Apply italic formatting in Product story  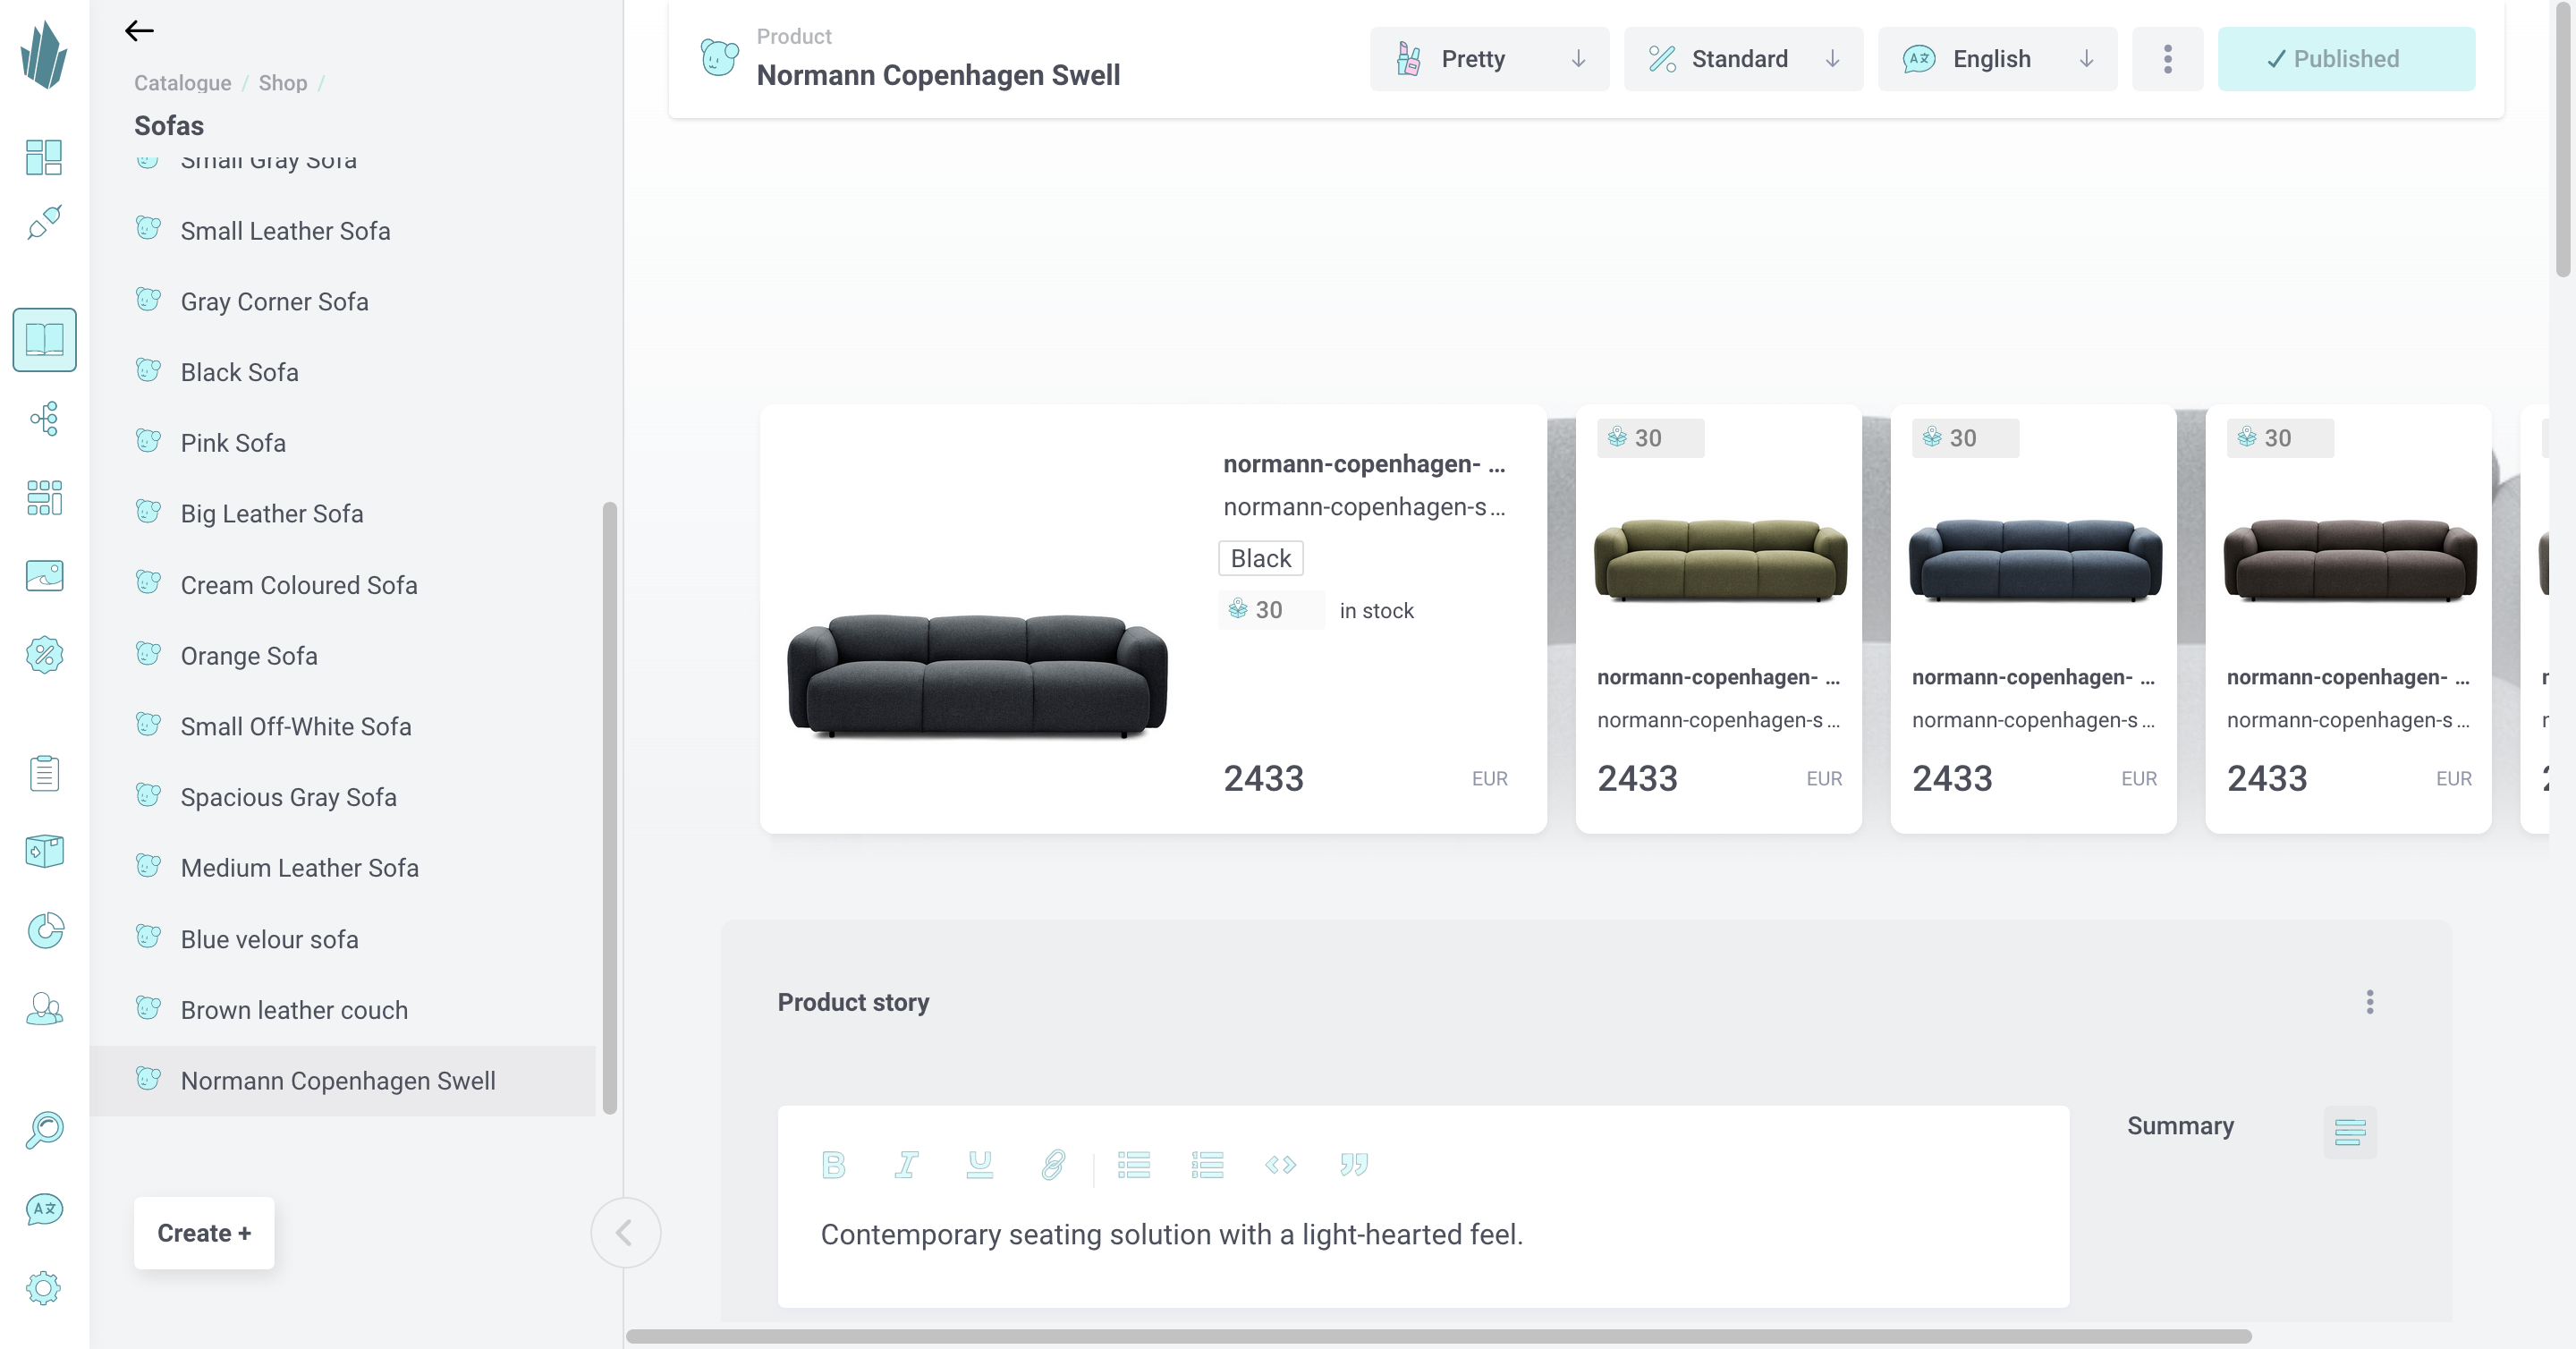906,1164
